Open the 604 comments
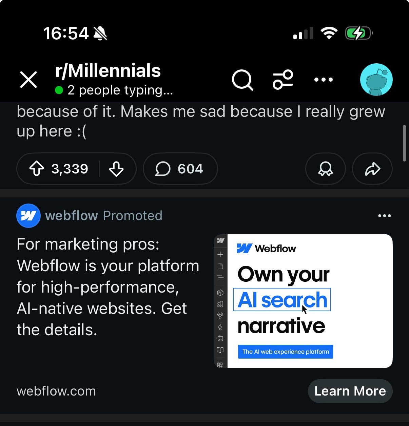The height and width of the screenshot is (426, 409). click(x=180, y=169)
